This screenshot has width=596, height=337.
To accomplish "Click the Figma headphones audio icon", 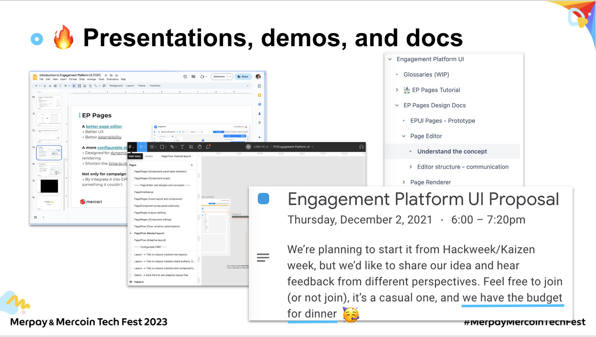I will (x=361, y=147).
